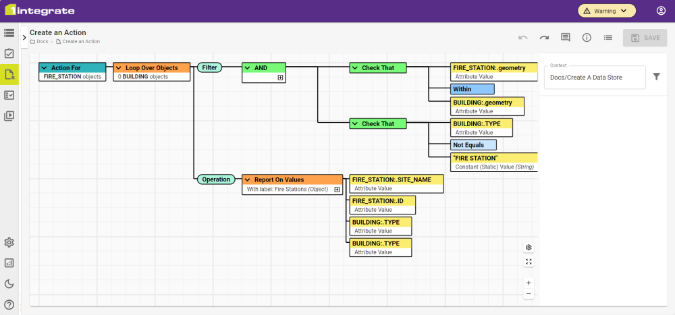The image size is (675, 315).
Task: Toggle dark mode moon icon
Action: tap(9, 284)
